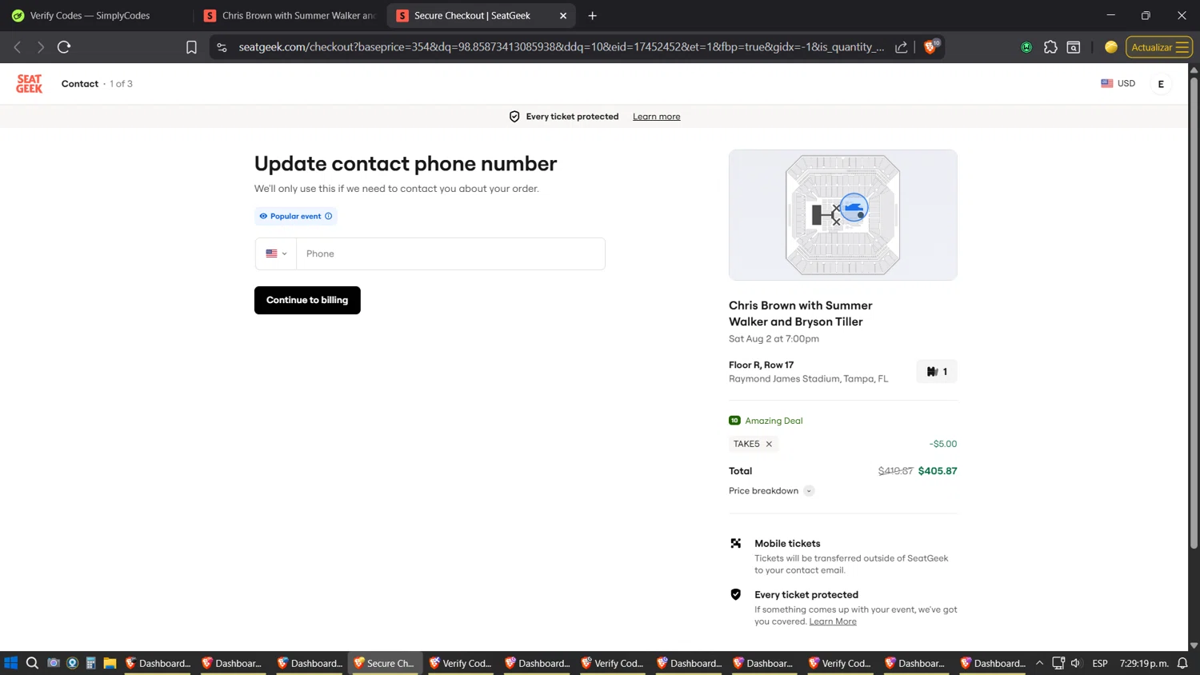
Task: Click the shield icon in protection banner
Action: tap(514, 117)
